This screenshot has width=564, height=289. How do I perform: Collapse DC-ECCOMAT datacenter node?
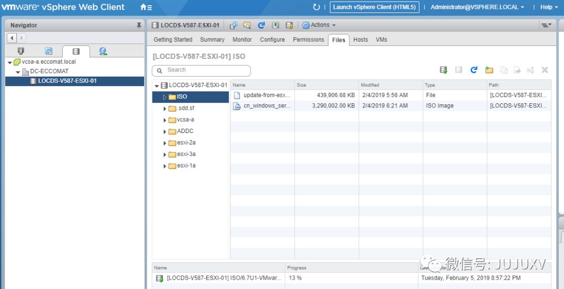[x=18, y=72]
